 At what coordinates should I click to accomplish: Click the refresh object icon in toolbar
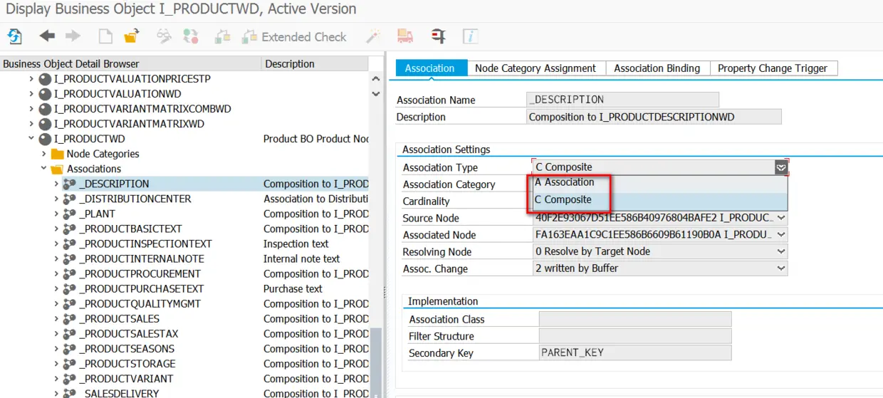14,36
